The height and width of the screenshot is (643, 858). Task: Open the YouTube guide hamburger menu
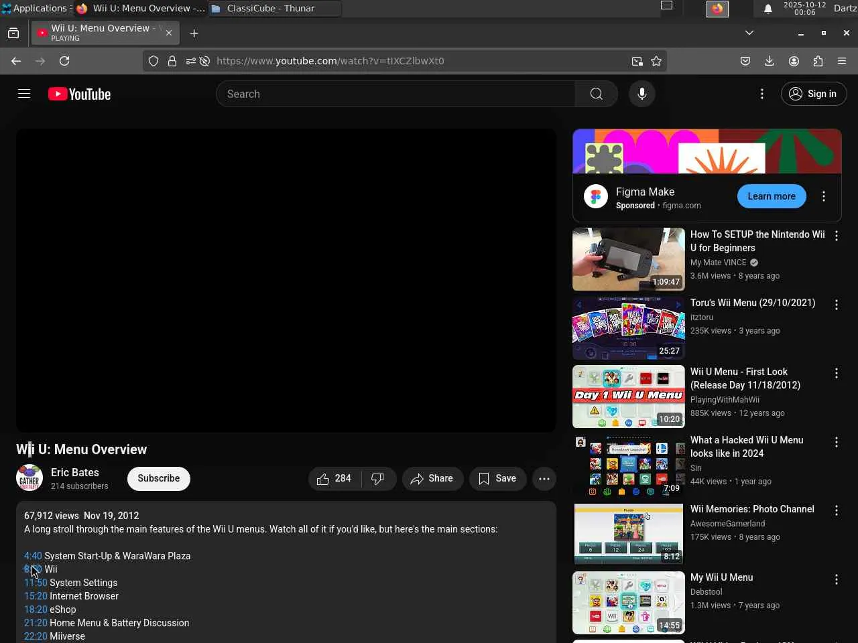tap(24, 94)
